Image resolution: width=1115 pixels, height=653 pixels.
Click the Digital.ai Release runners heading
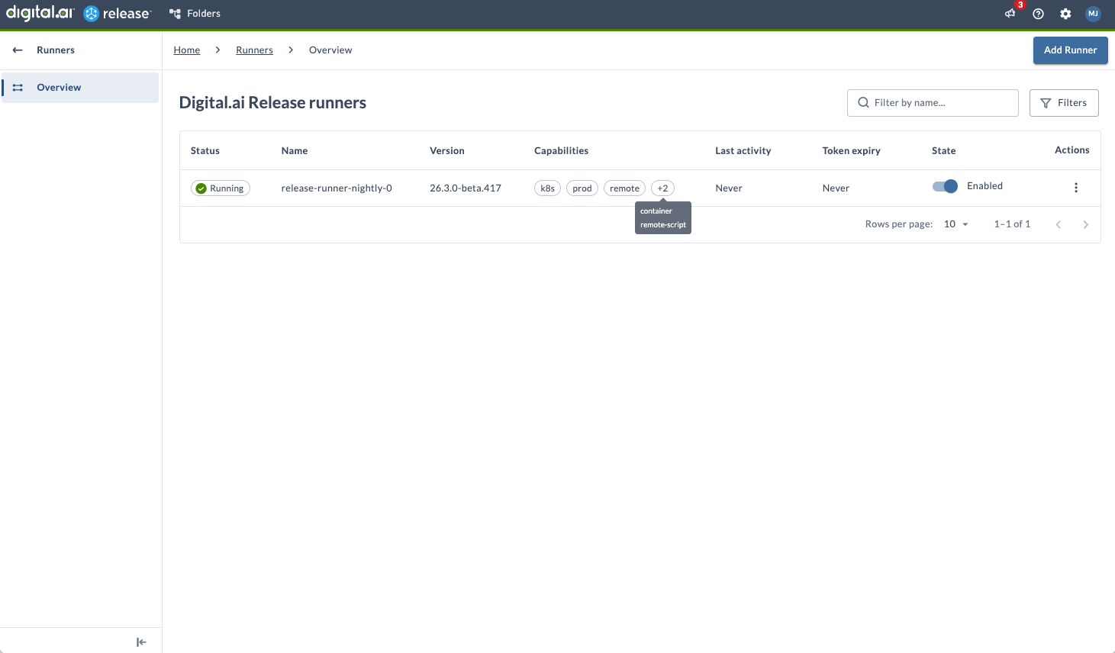[272, 103]
